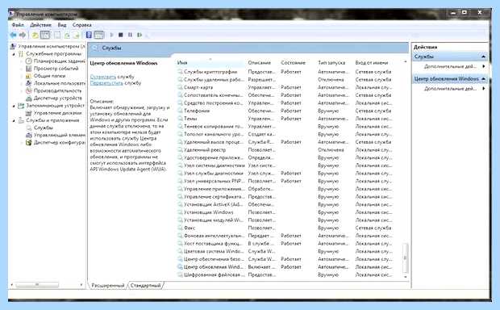Click the Локальные пользователи icon
Screen dimensions: 500x310
pyautogui.click(x=29, y=83)
